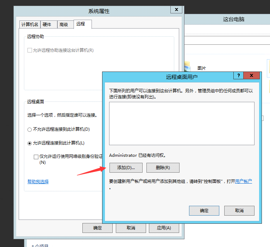This screenshot has height=247, width=270.
Task: Confirm with 确定 in 远程桌面用户 dialog
Action: point(204,211)
